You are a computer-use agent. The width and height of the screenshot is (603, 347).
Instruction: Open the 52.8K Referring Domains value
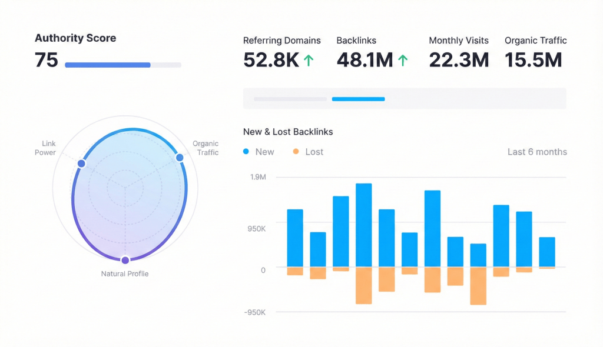coord(271,60)
